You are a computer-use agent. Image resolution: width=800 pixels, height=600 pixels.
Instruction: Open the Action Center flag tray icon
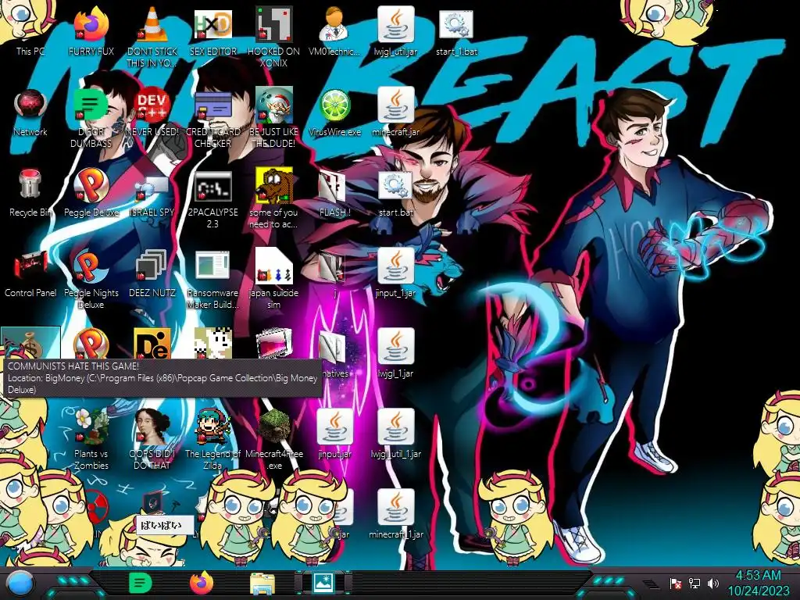click(x=676, y=583)
